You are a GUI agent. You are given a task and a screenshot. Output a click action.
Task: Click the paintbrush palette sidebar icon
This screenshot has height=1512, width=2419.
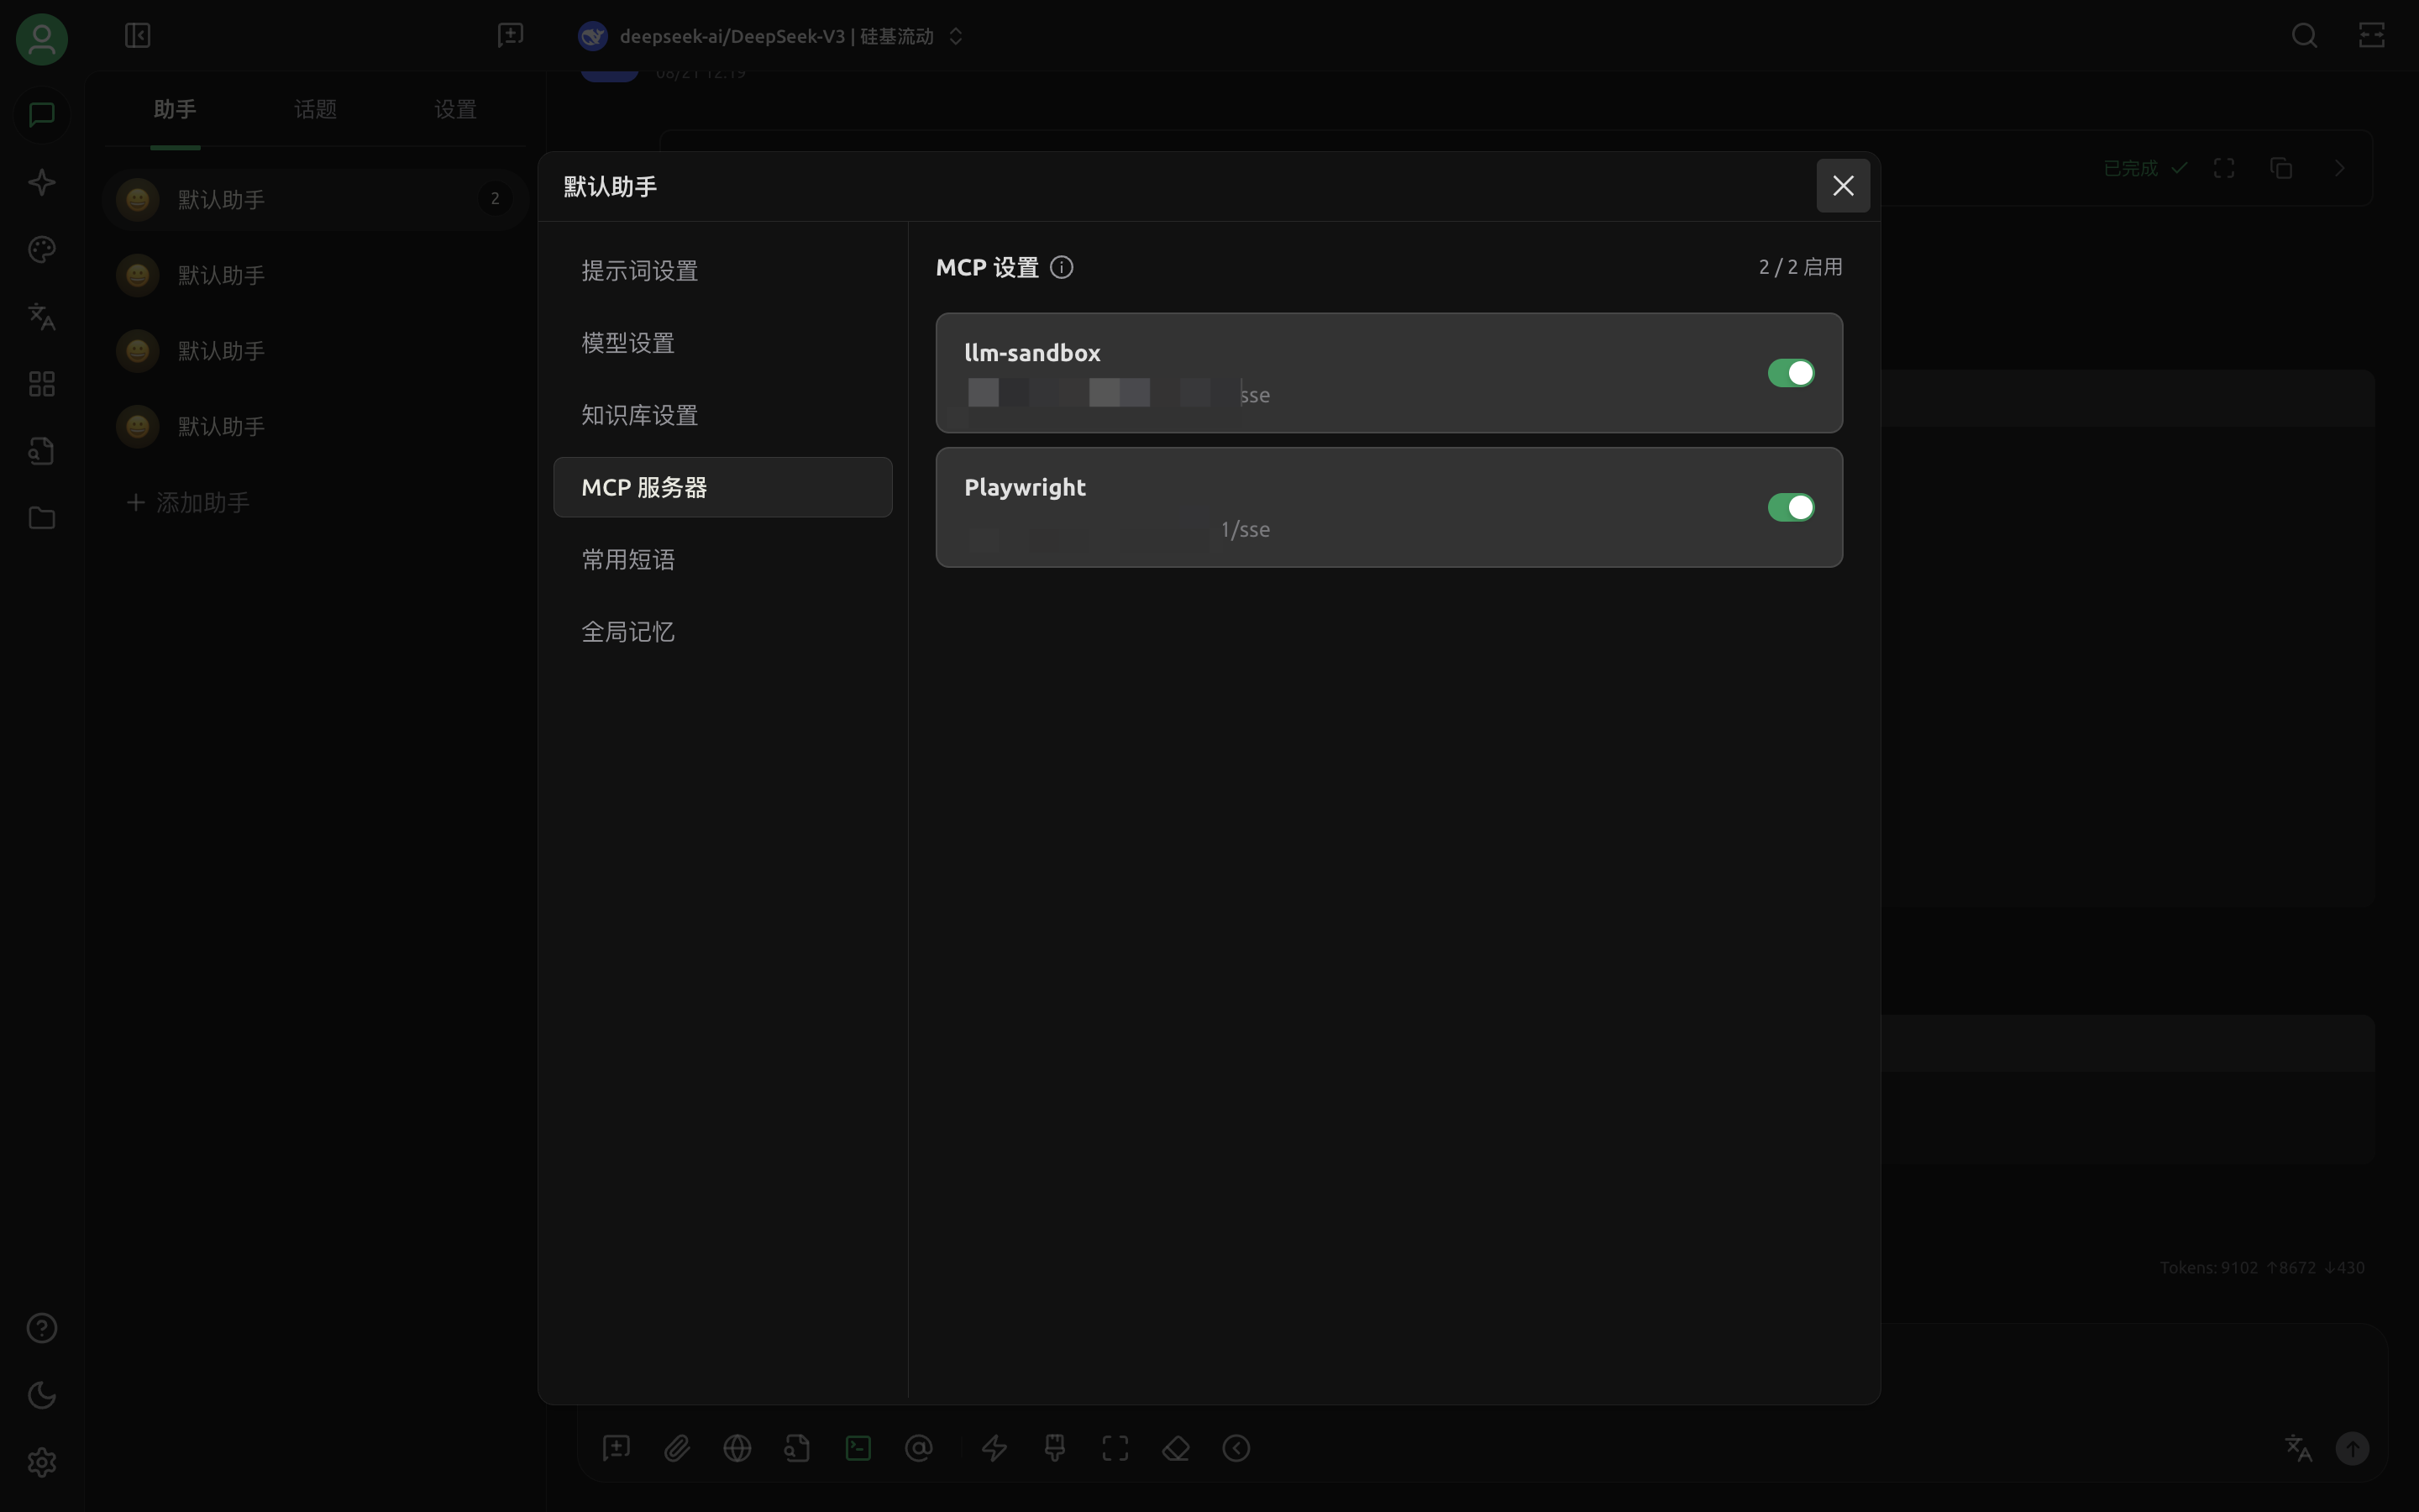(x=41, y=249)
